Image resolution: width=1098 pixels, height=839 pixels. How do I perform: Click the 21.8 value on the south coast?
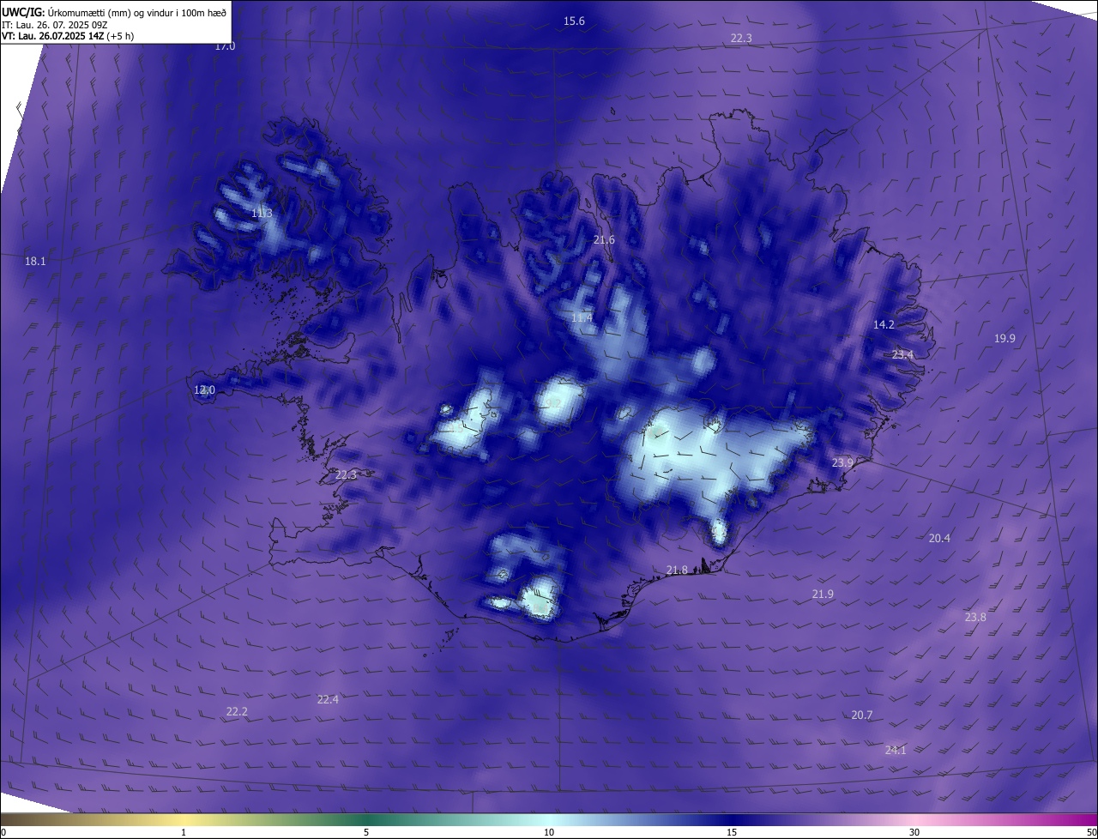(x=677, y=570)
